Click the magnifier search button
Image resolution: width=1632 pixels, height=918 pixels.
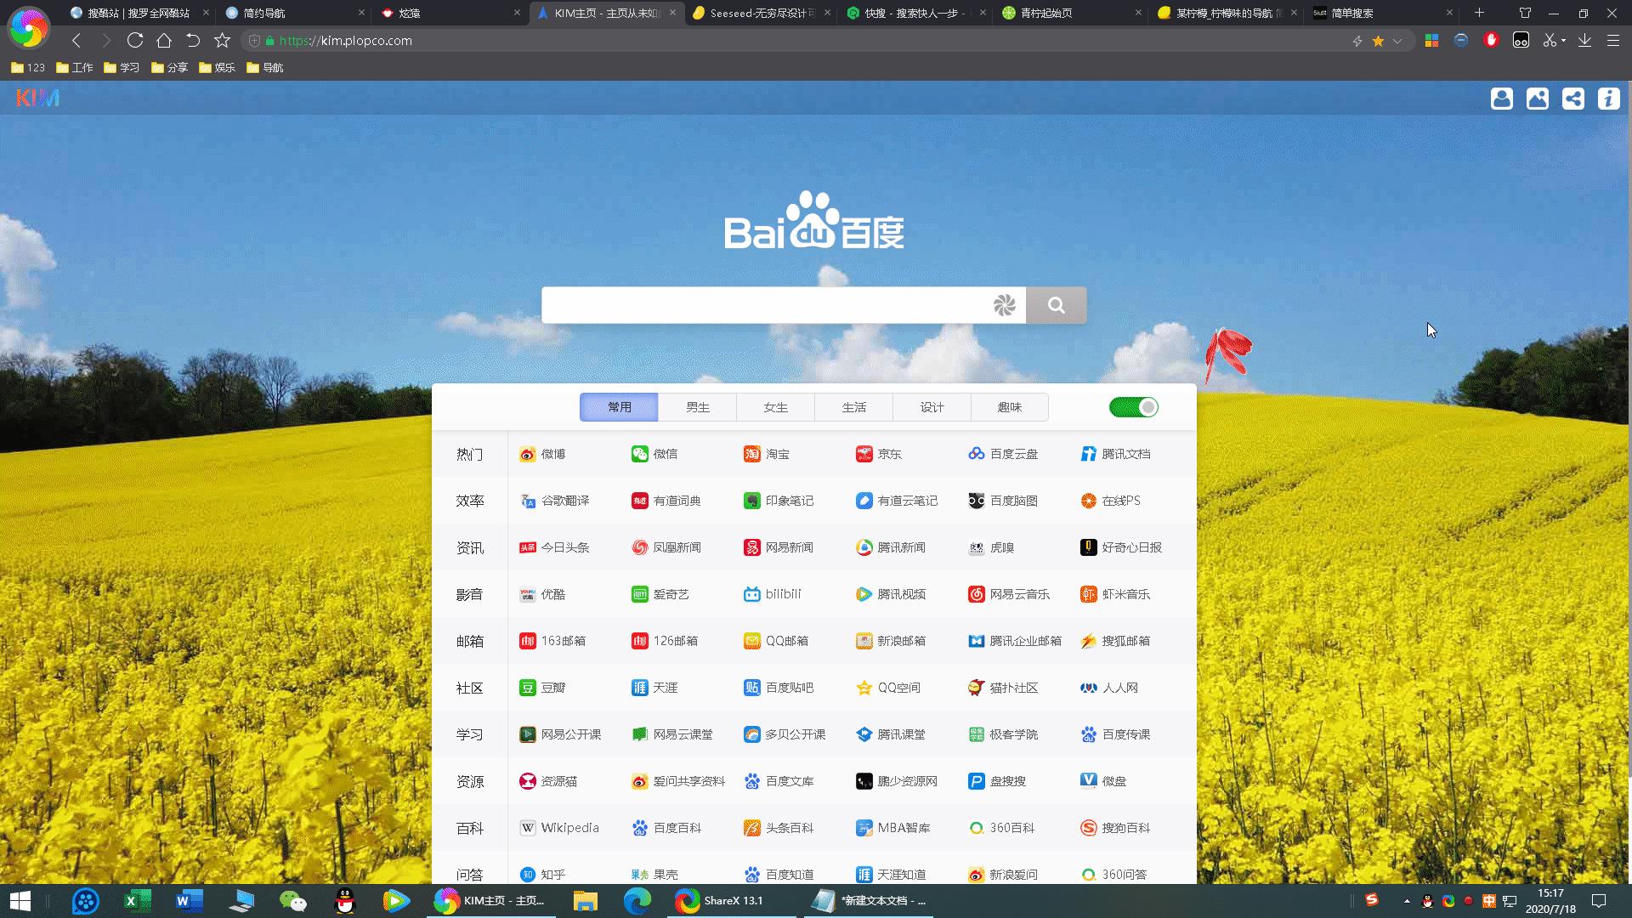[1056, 305]
